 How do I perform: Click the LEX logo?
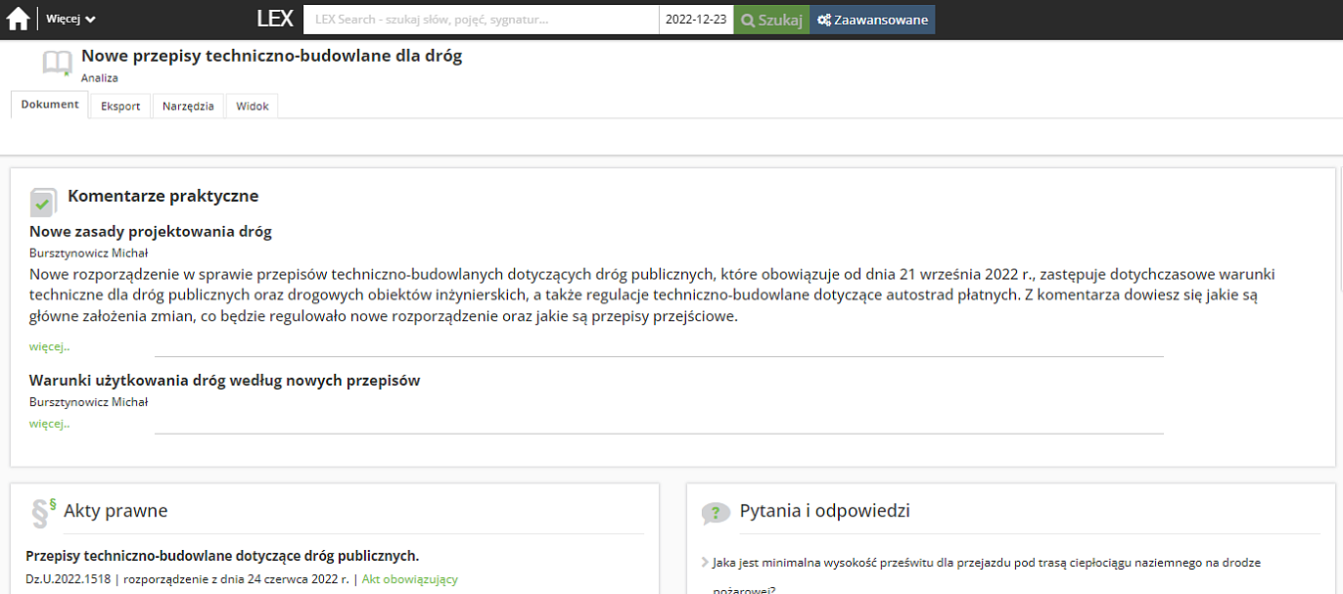(275, 20)
